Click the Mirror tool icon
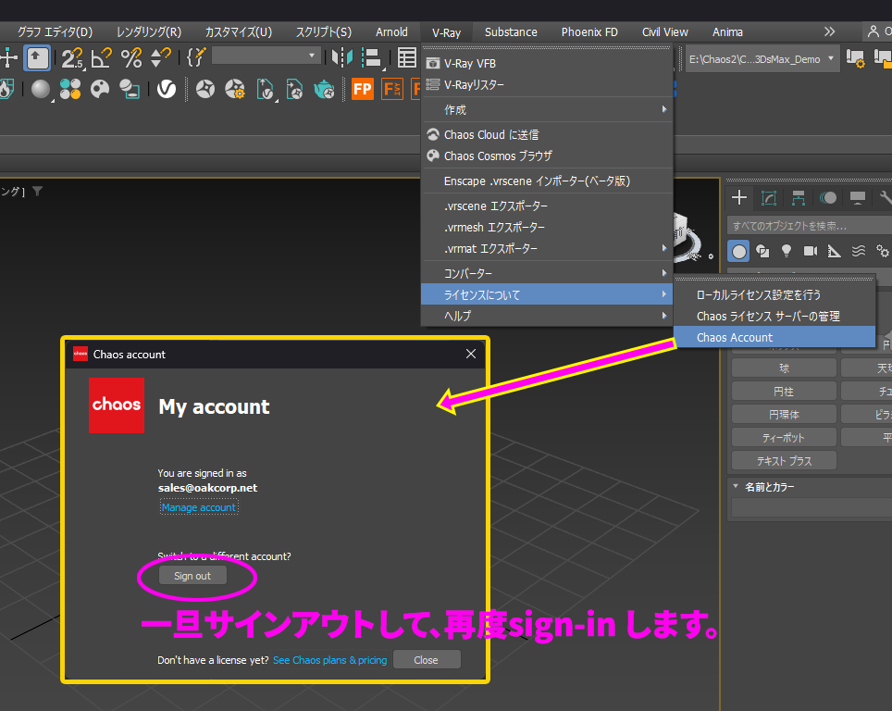The width and height of the screenshot is (892, 711). [344, 57]
